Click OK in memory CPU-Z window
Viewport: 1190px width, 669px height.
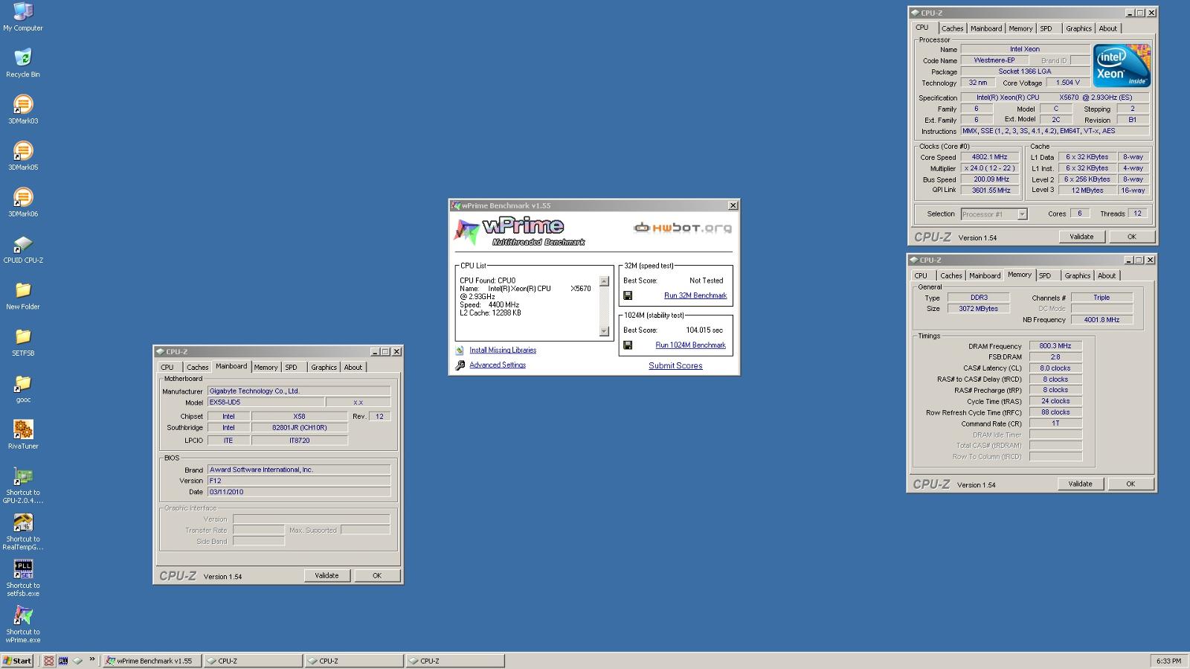point(1130,484)
